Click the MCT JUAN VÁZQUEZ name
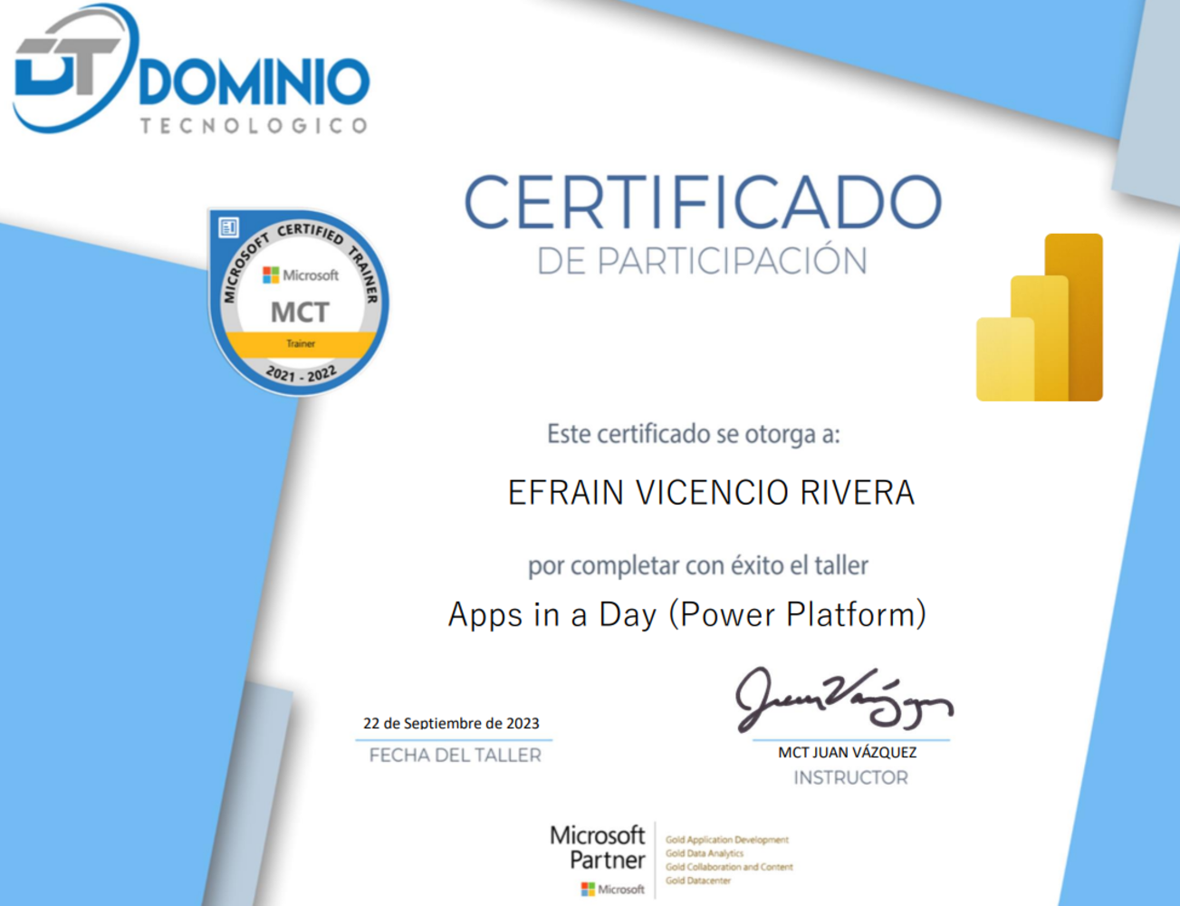Screen dimensions: 1180x906 pos(847,752)
